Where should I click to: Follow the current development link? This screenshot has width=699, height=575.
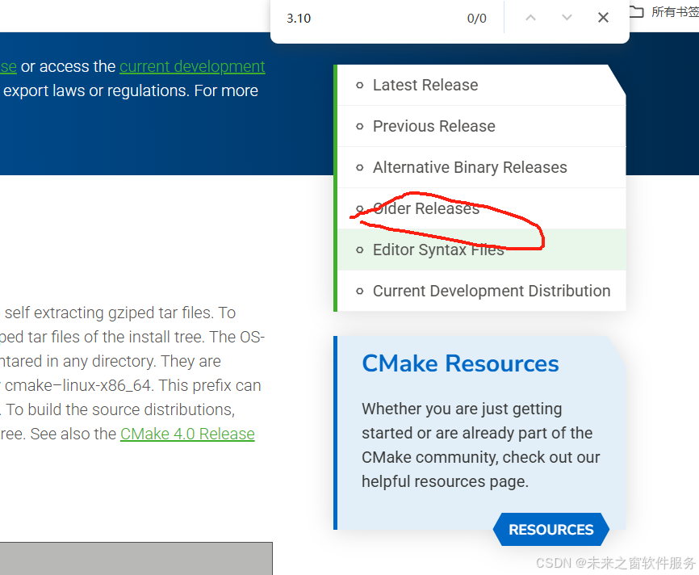coord(192,66)
